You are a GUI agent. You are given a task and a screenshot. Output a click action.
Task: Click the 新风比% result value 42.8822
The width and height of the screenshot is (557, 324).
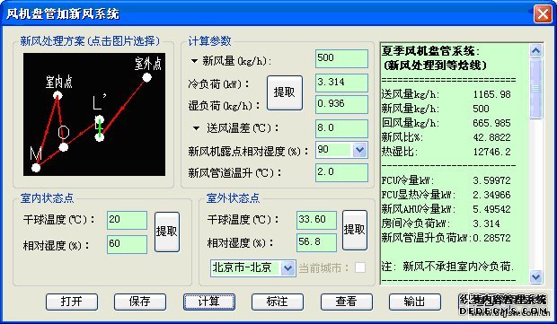[491, 137]
